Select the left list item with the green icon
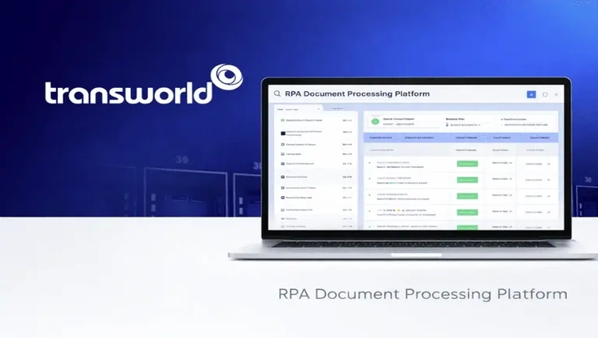Image resolution: width=598 pixels, height=338 pixels. (x=316, y=121)
